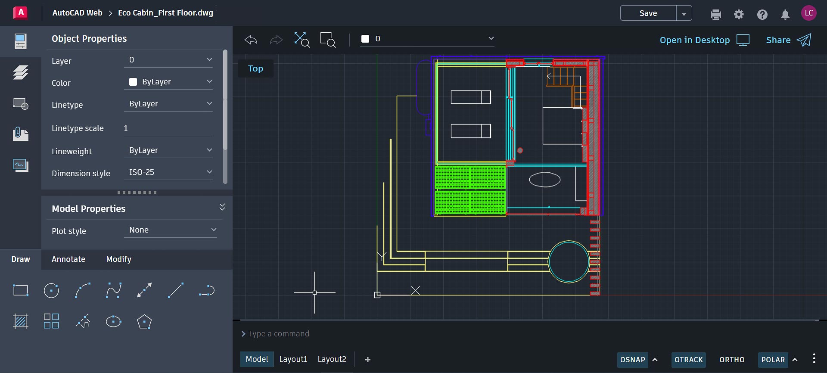This screenshot has width=827, height=373.
Task: Disable OTRACK tracking
Action: coord(688,360)
